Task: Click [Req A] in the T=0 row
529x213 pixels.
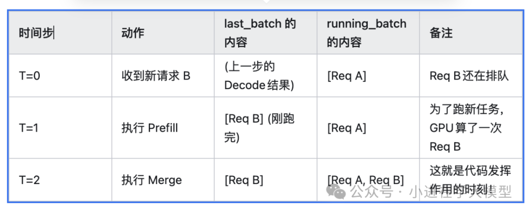Action: pyautogui.click(x=346, y=76)
